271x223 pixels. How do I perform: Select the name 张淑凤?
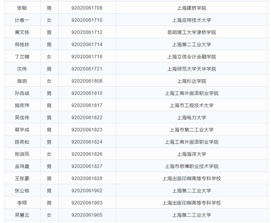(22, 154)
